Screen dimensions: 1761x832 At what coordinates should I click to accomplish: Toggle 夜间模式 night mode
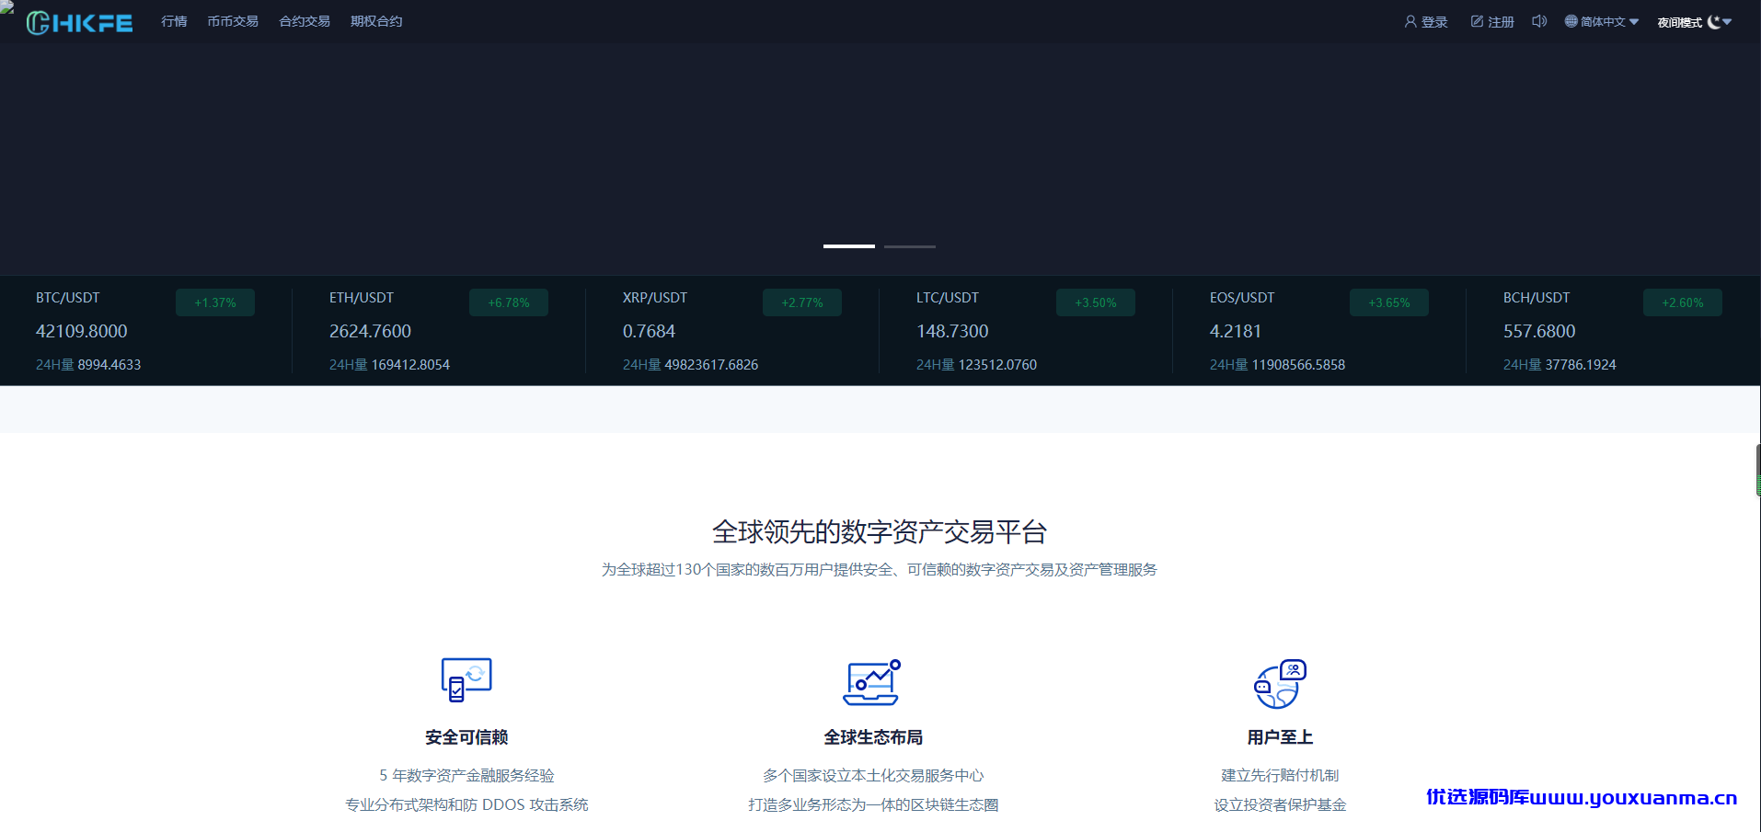[x=1695, y=22]
